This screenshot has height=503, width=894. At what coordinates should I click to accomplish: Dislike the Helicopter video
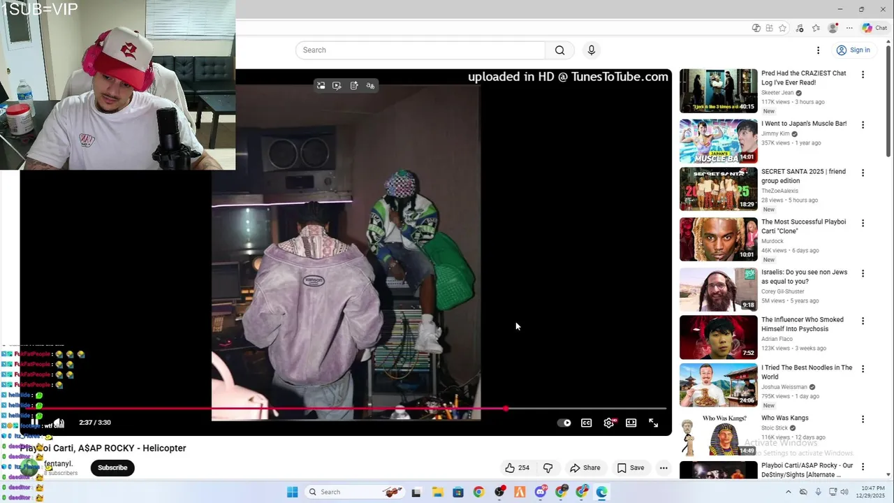548,468
